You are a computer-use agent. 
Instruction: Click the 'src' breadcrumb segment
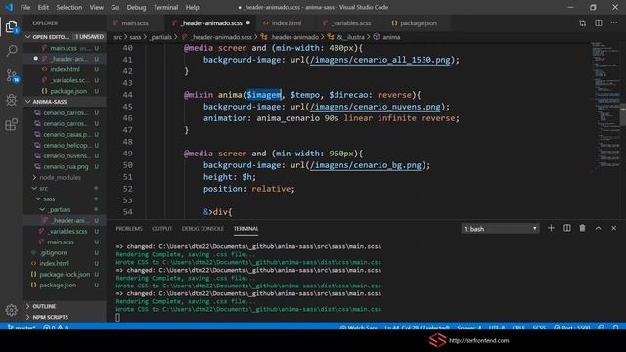pos(117,37)
